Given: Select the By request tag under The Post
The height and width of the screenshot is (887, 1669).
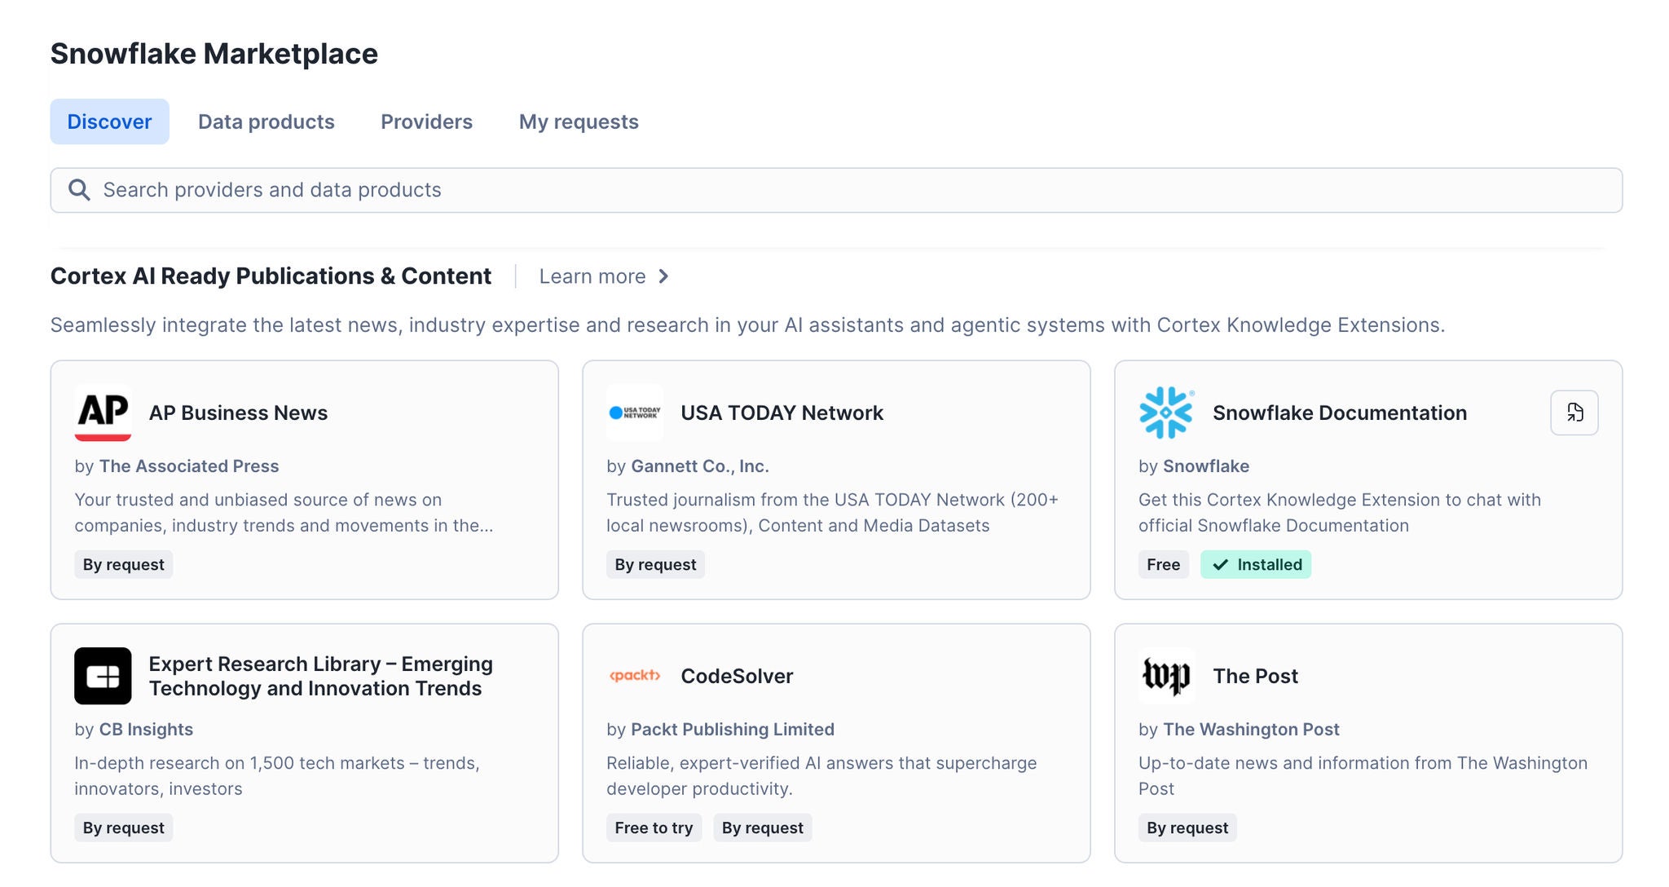Looking at the screenshot, I should pos(1187,827).
